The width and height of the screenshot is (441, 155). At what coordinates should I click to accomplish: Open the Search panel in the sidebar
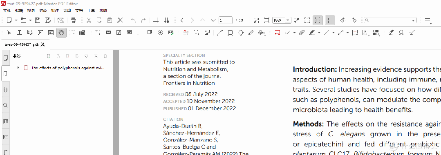click(5, 106)
